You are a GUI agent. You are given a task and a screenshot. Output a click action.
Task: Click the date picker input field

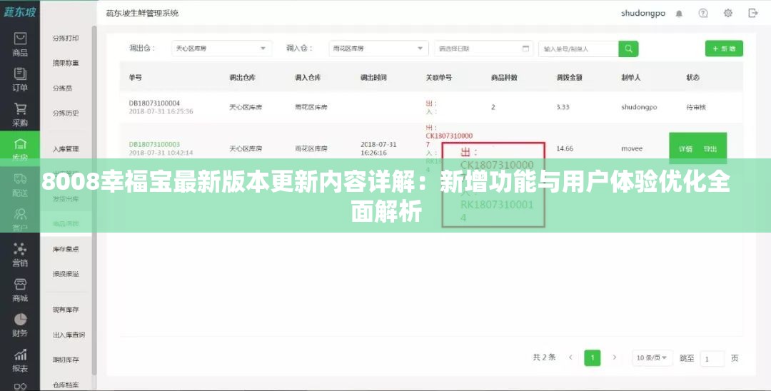pyautogui.click(x=483, y=49)
